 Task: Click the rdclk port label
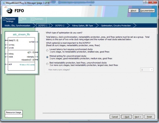pyautogui.click(x=11, y=57)
